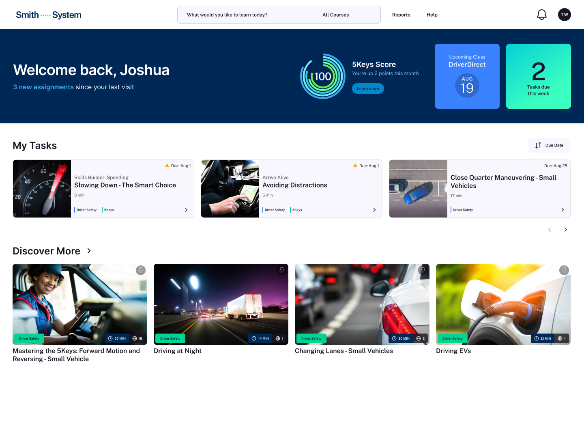Click the search field asking what to learn

pos(243,15)
